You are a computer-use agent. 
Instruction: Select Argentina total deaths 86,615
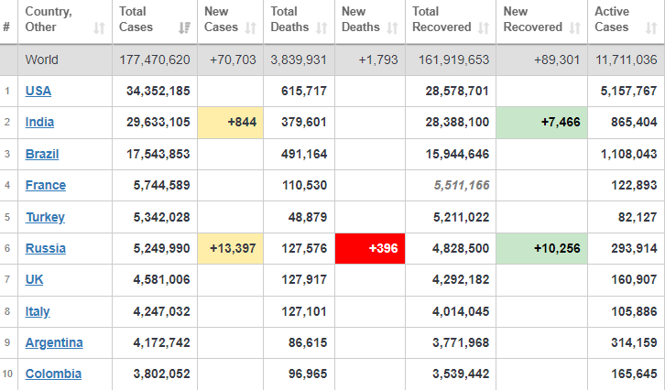pos(308,343)
